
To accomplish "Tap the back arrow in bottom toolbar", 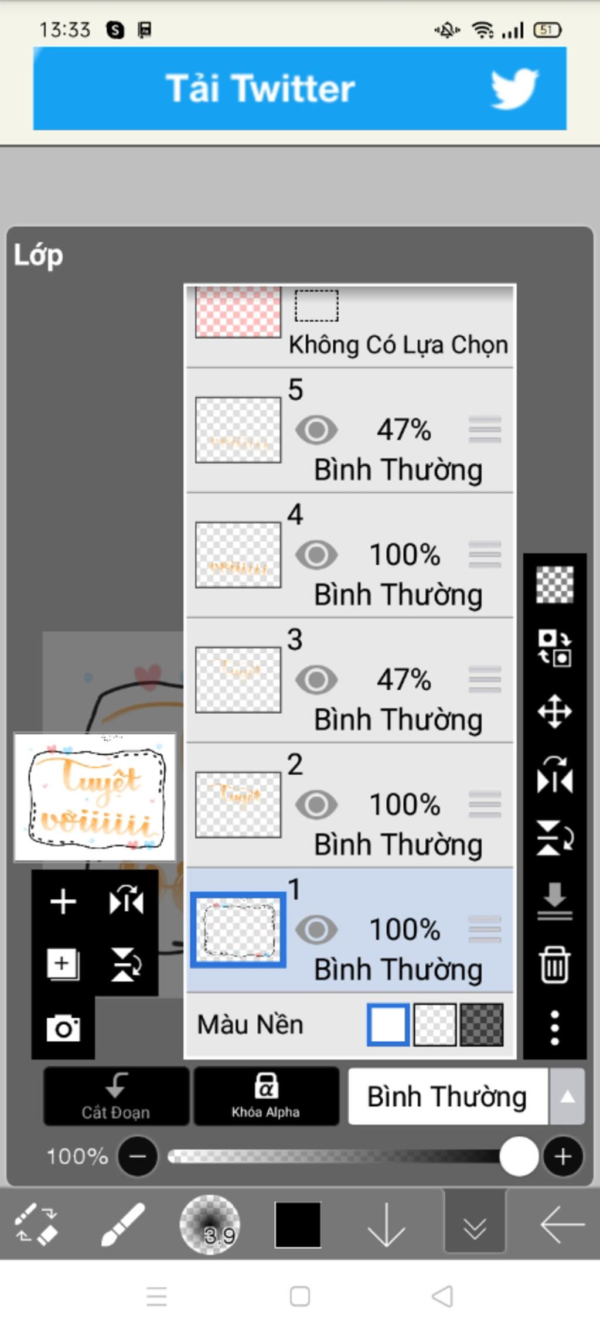I will (x=562, y=1224).
